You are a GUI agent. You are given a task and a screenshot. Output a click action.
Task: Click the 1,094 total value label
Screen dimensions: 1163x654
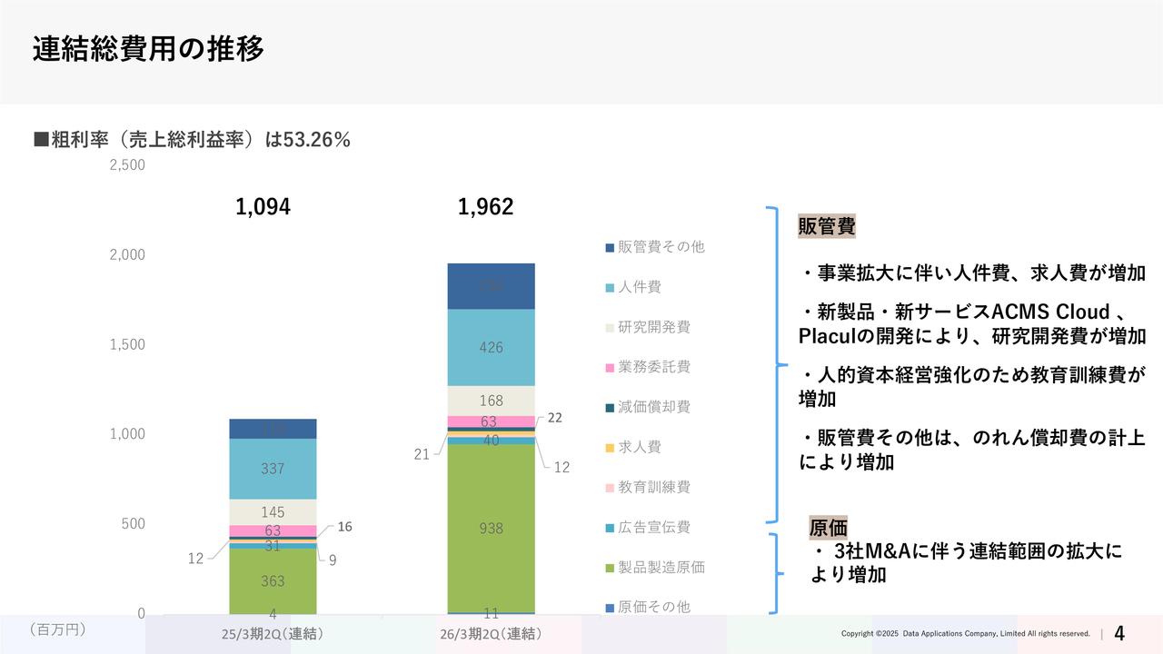coord(263,207)
